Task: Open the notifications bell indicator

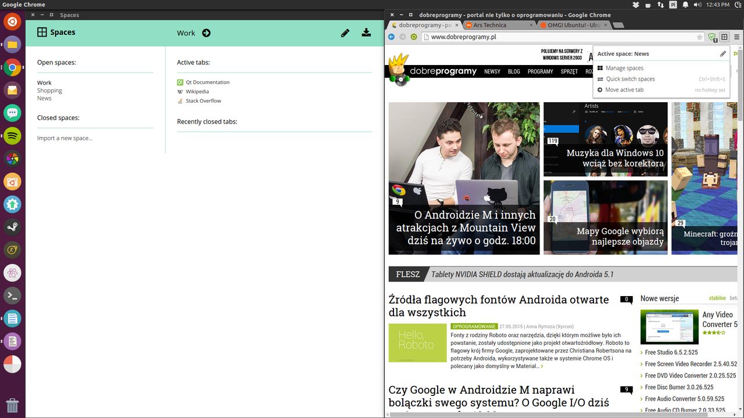Action: tap(685, 5)
